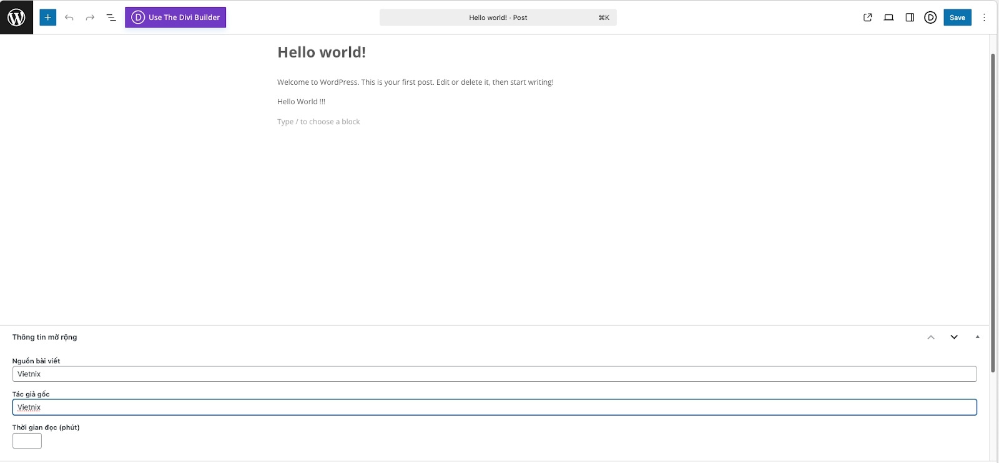
Task: Undo the last change
Action: [x=69, y=17]
